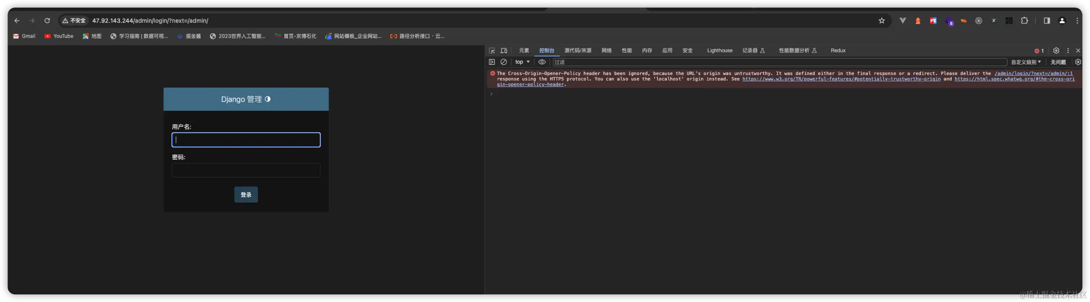The height and width of the screenshot is (302, 1090).
Task: Open the user profile avatar
Action: pyautogui.click(x=1062, y=21)
